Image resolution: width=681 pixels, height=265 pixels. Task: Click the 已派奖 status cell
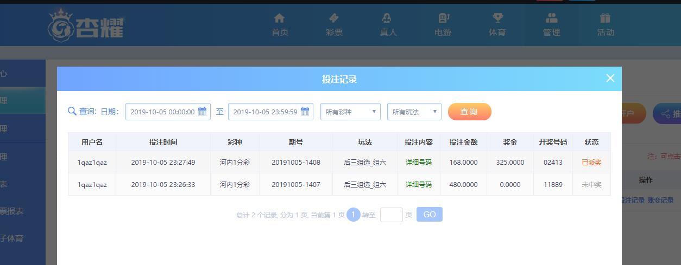pos(591,162)
